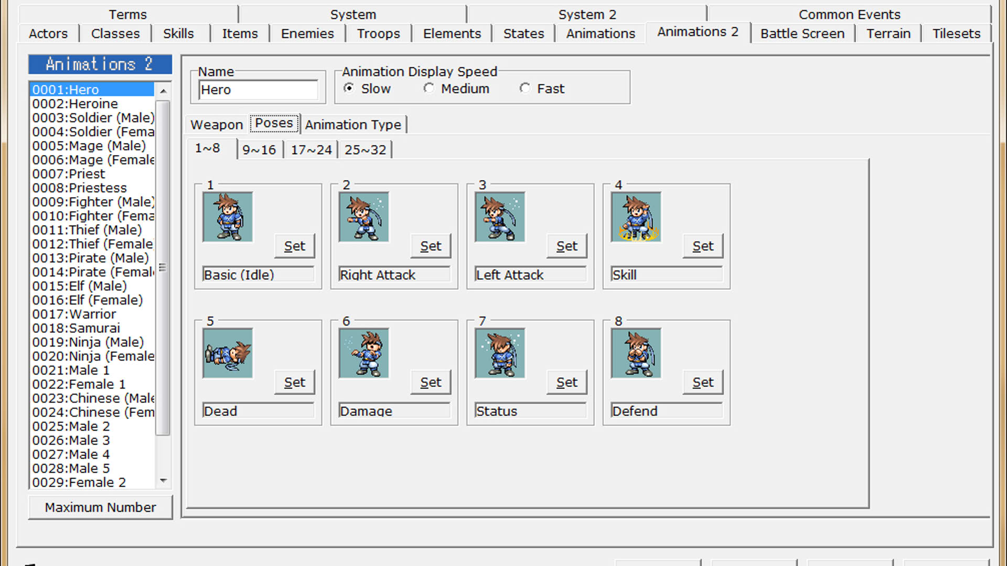This screenshot has width=1007, height=566.
Task: Select 0007:Priest in the list
Action: pyautogui.click(x=92, y=174)
